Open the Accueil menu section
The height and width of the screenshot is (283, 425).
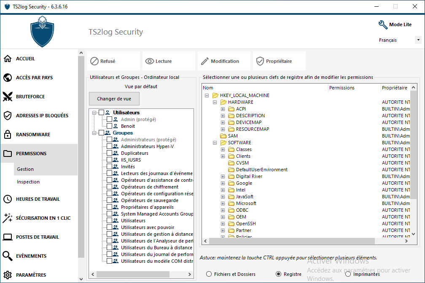[x=39, y=59]
